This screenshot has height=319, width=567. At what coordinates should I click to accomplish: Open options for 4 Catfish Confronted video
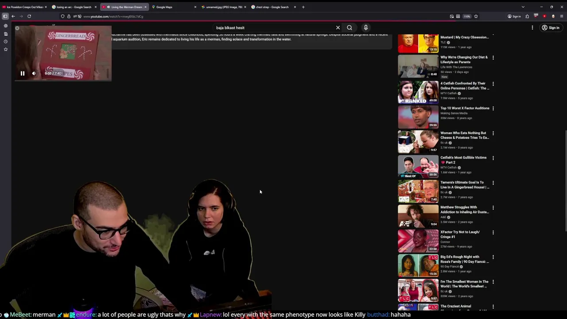[493, 84]
